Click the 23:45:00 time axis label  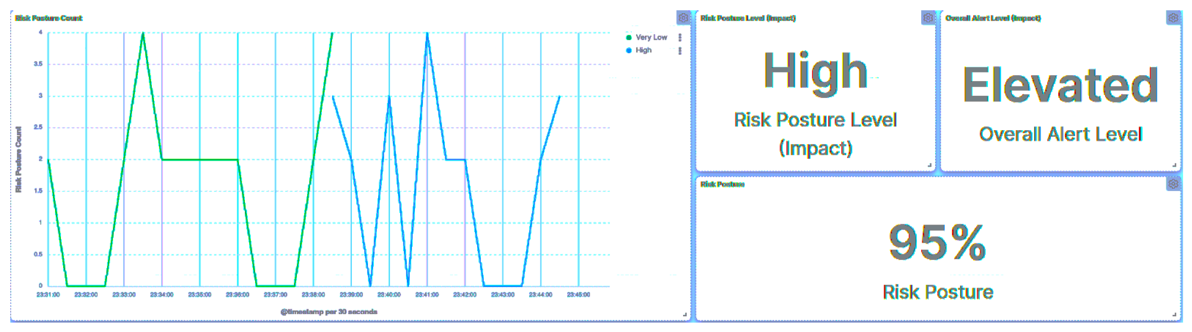click(x=579, y=294)
